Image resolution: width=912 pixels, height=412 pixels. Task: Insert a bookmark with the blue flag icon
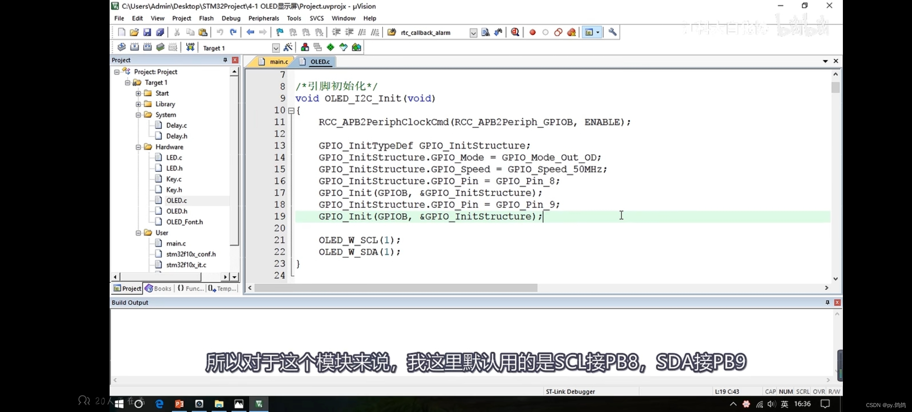[x=280, y=32]
